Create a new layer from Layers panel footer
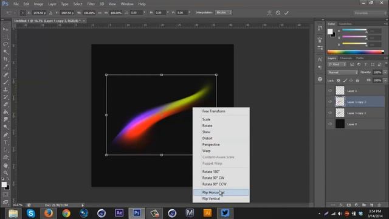Viewport: 389px width, 219px height. click(371, 205)
